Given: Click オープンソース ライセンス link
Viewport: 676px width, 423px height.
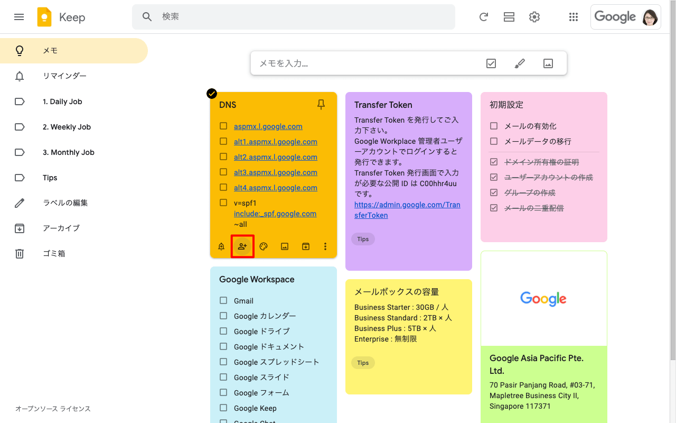Looking at the screenshot, I should pos(53,409).
